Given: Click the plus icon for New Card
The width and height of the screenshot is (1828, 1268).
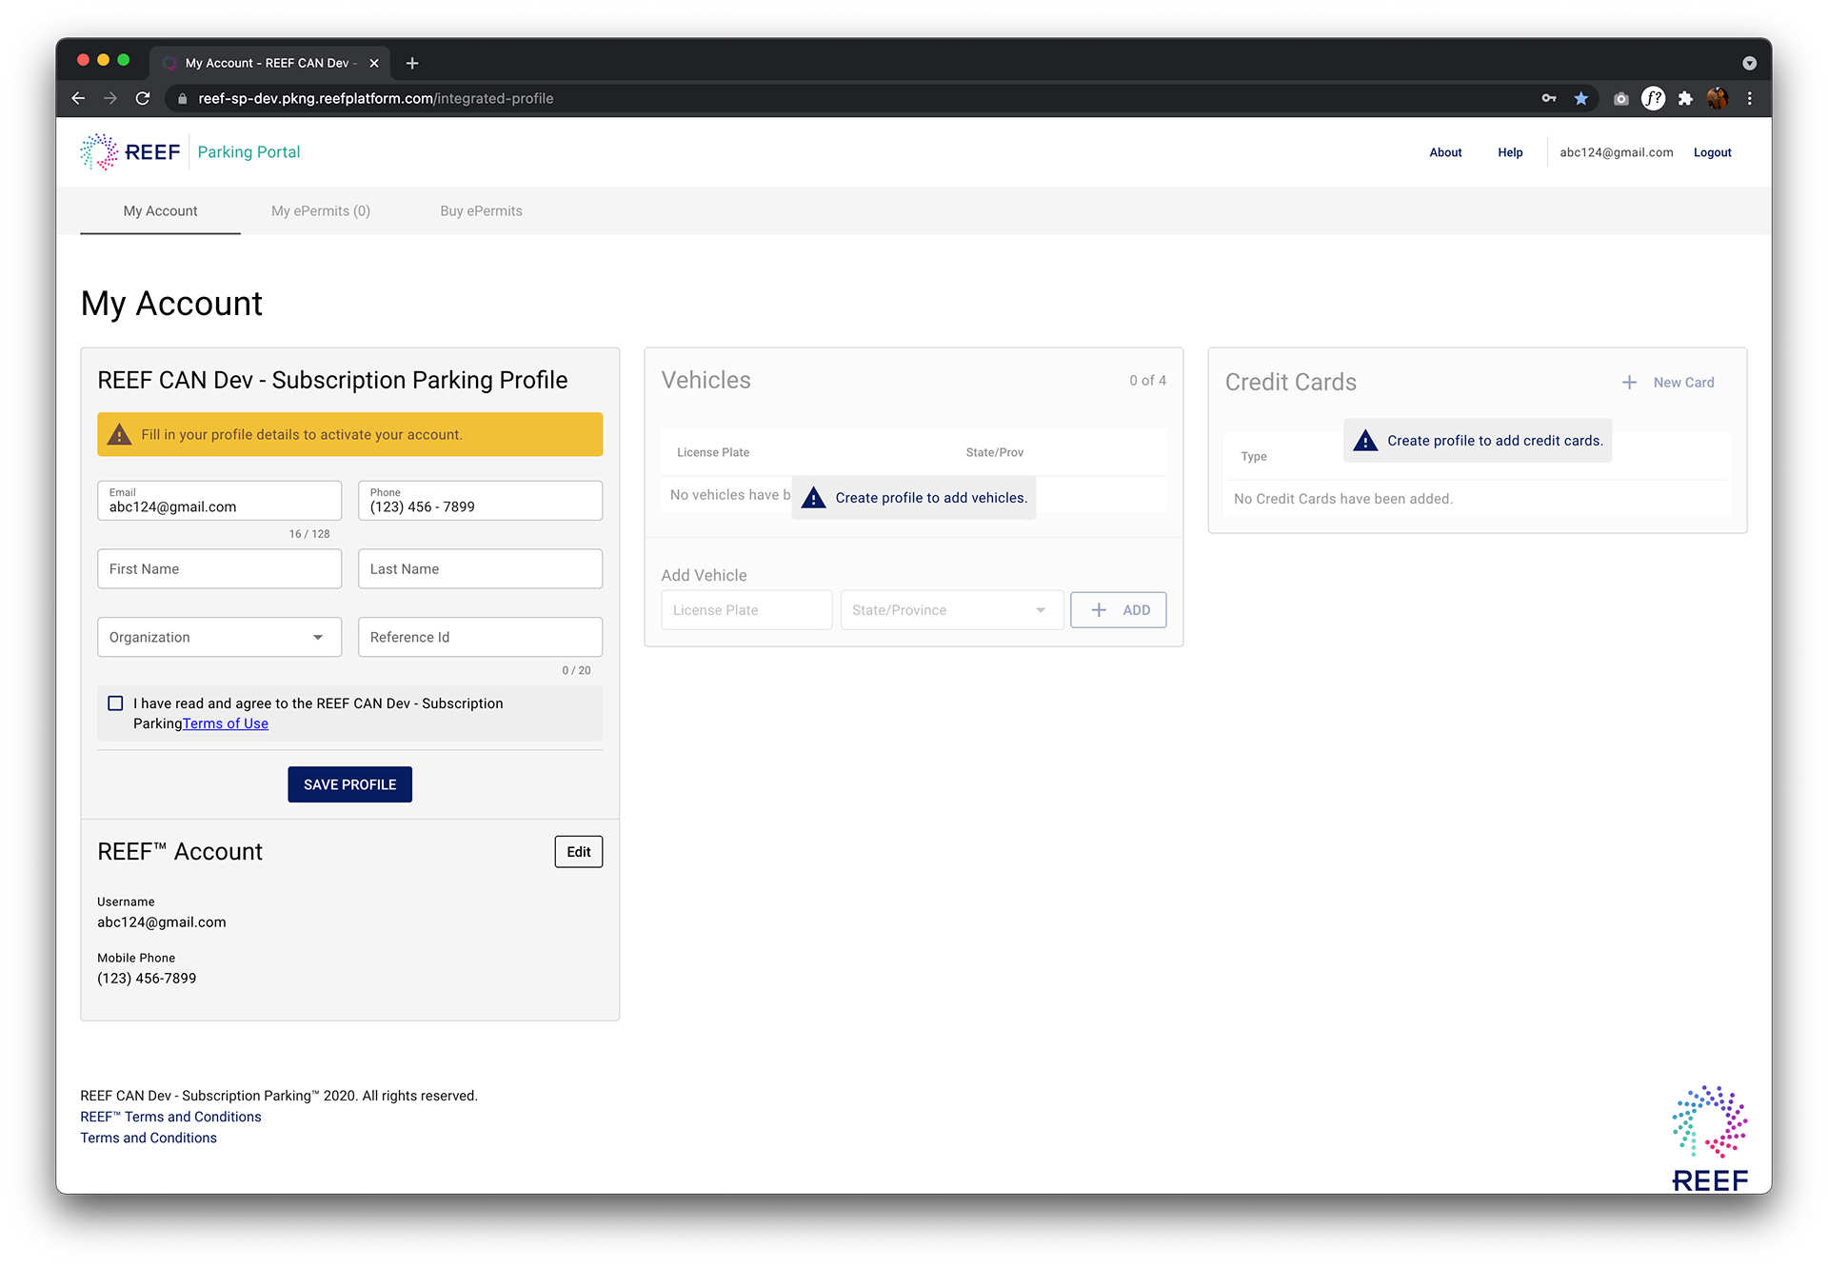Looking at the screenshot, I should [x=1630, y=382].
